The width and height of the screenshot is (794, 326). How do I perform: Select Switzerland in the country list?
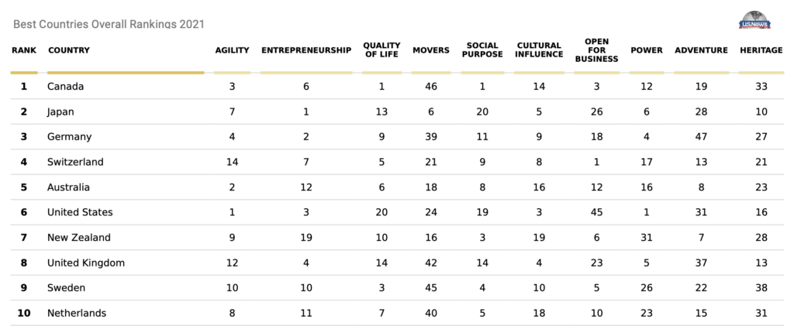(x=75, y=162)
